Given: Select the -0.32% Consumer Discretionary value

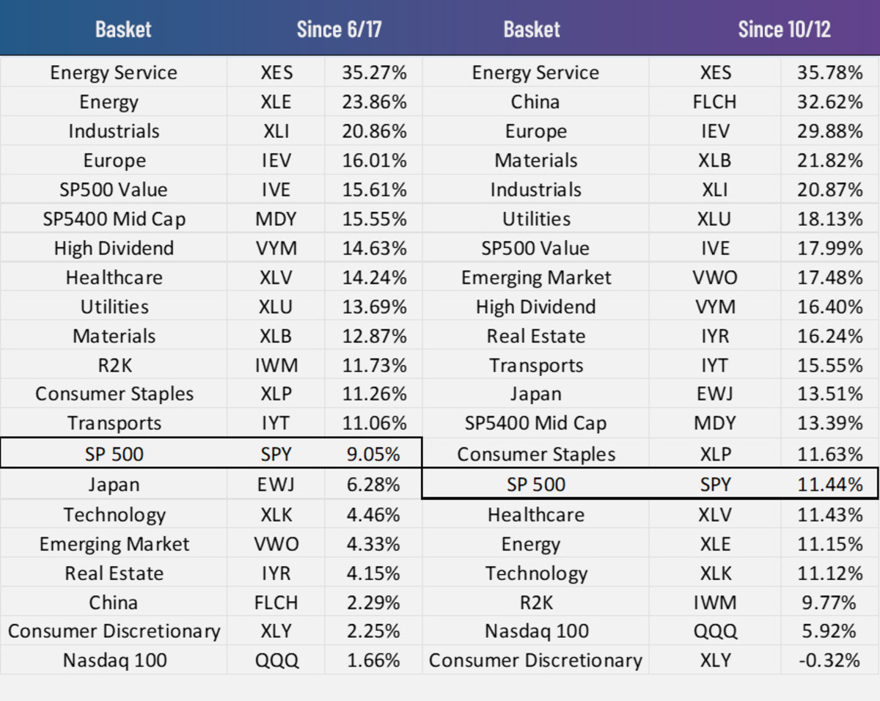Looking at the screenshot, I should click(x=830, y=661).
